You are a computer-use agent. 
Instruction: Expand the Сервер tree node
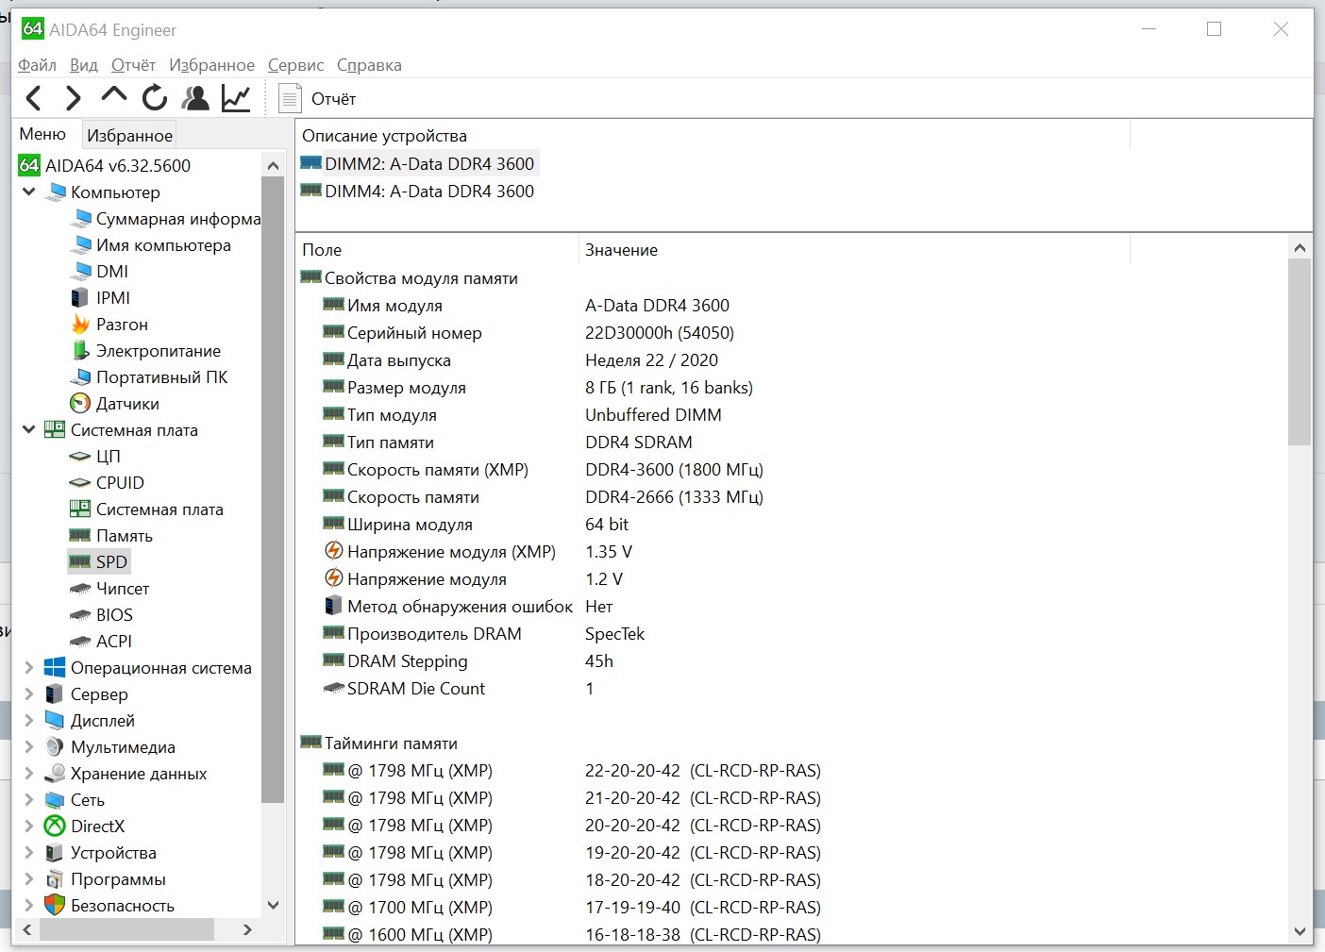29,693
